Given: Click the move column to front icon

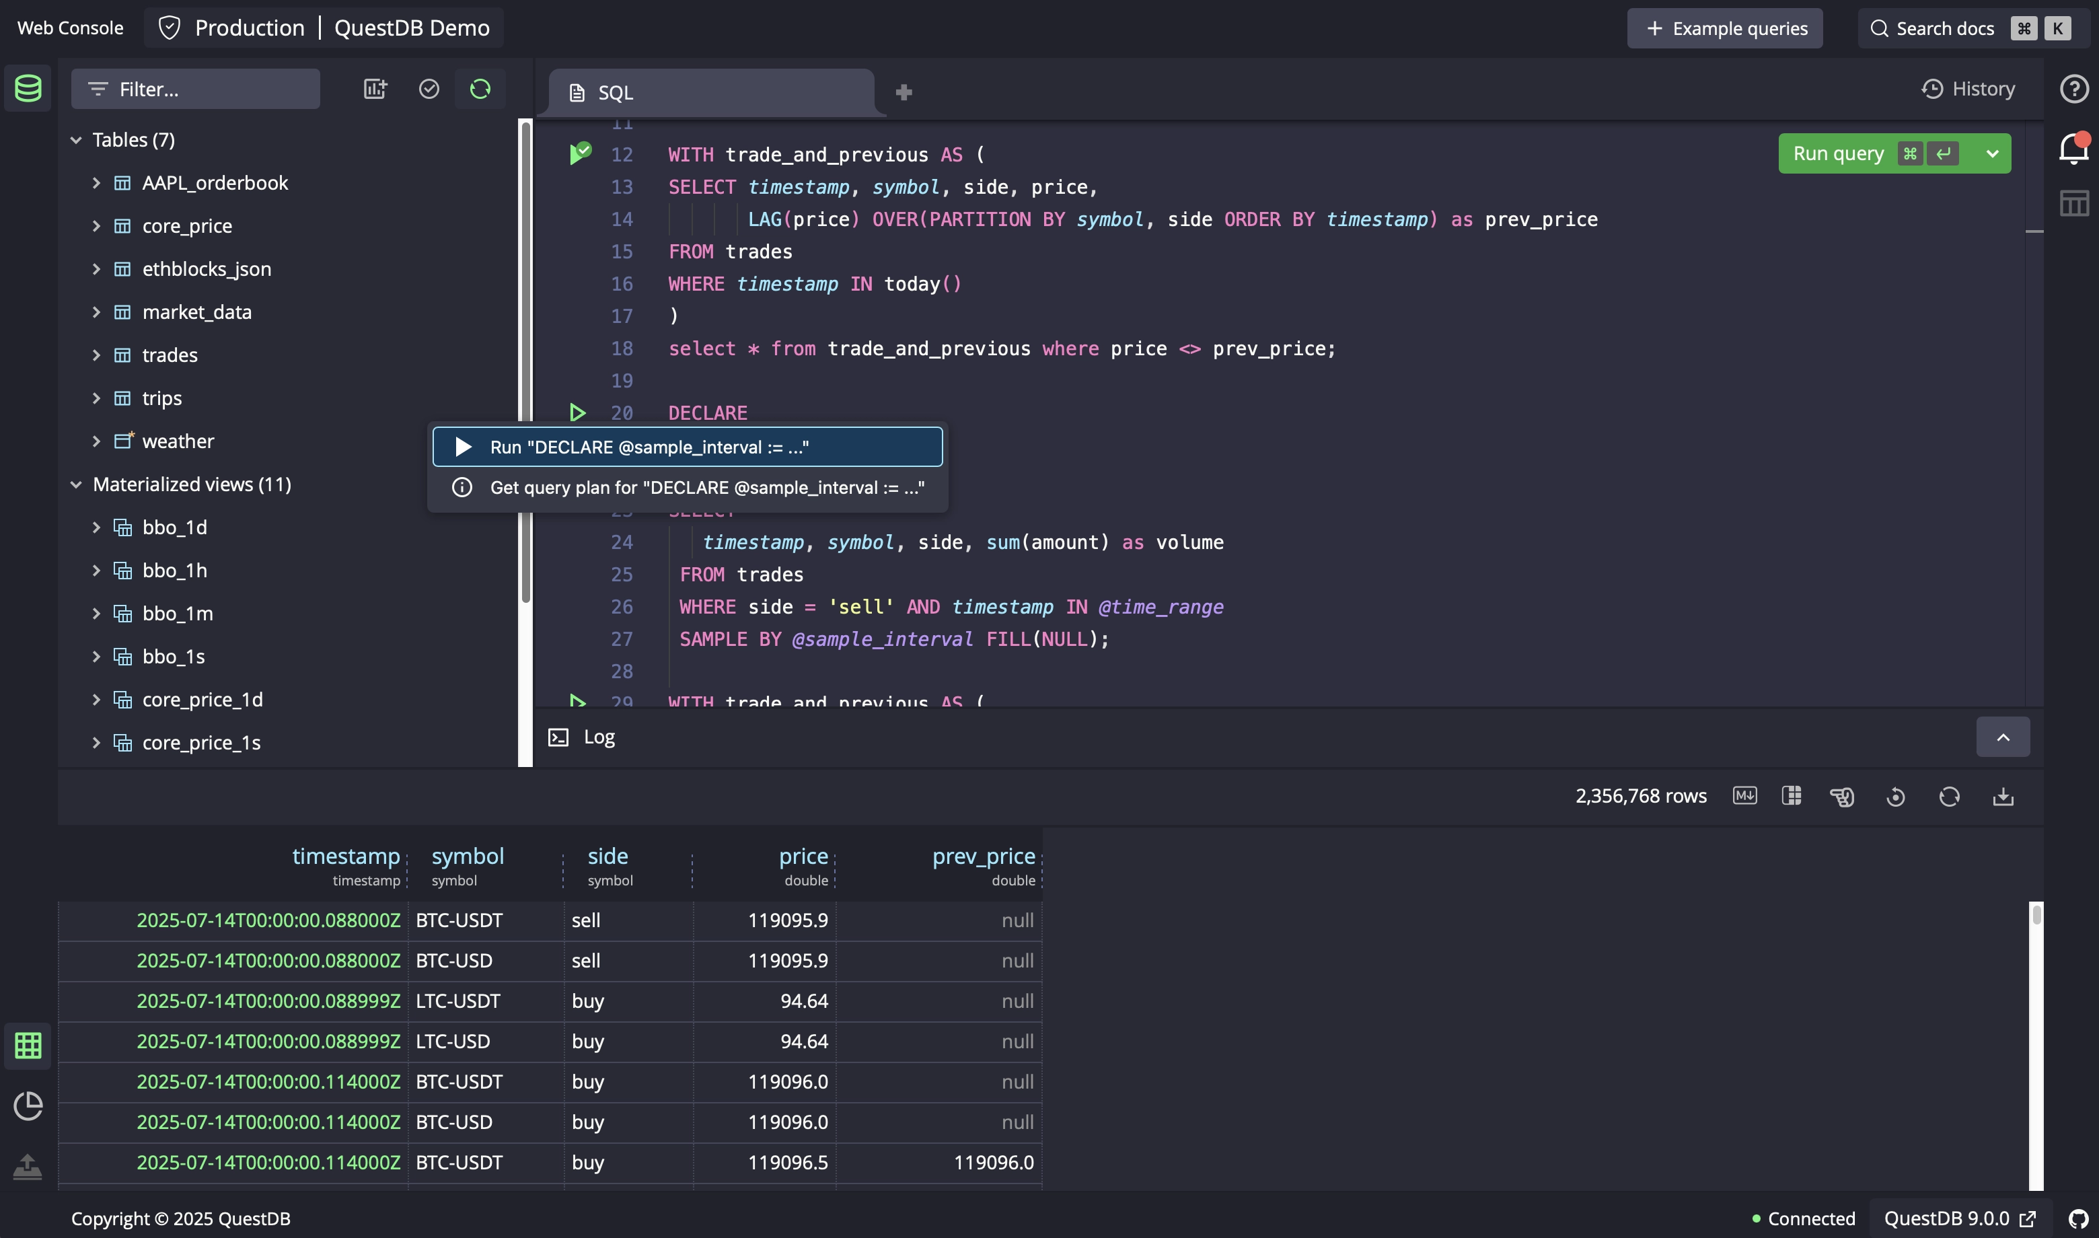Looking at the screenshot, I should [1841, 797].
